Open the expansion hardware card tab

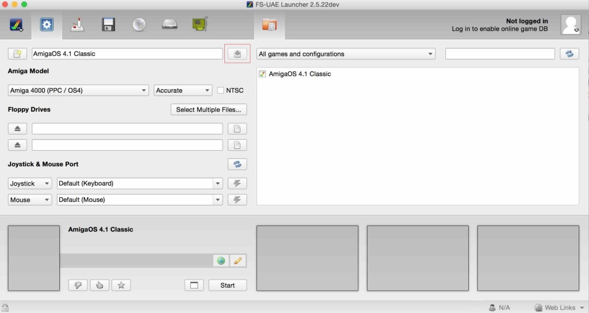click(200, 24)
